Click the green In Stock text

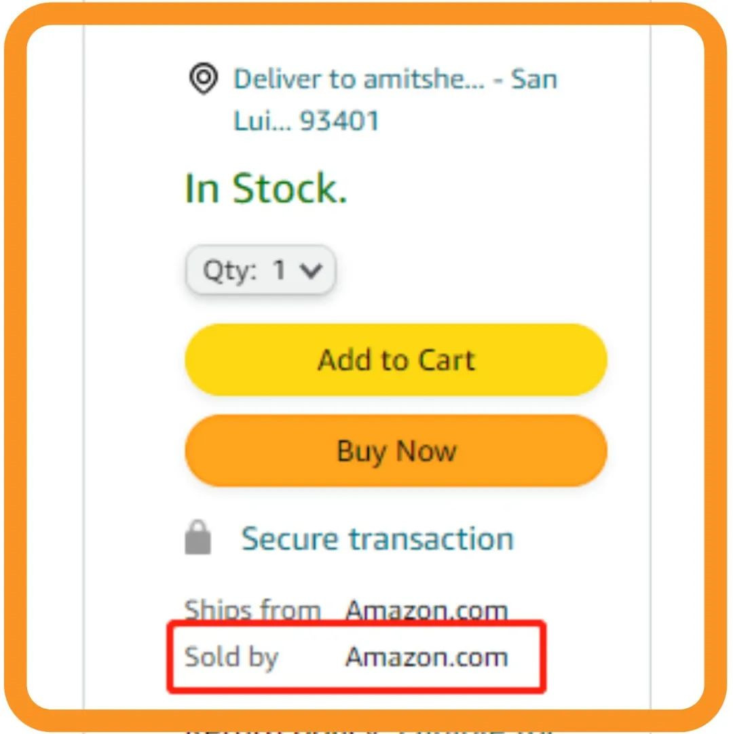(x=266, y=188)
